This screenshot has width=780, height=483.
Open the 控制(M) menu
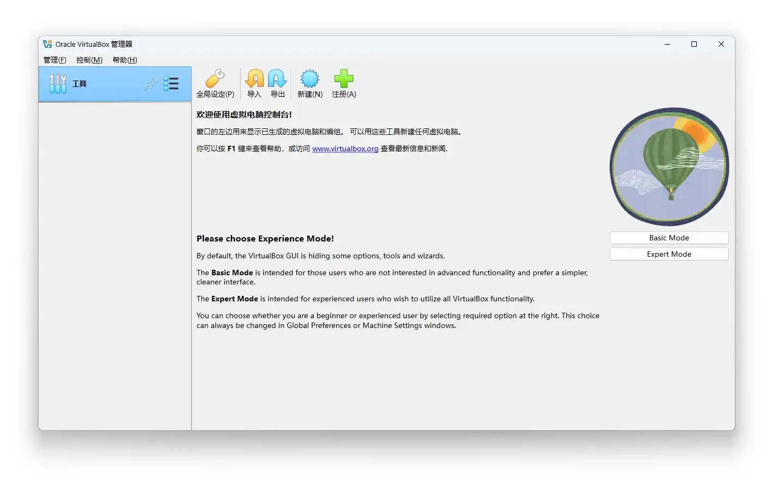(x=89, y=60)
